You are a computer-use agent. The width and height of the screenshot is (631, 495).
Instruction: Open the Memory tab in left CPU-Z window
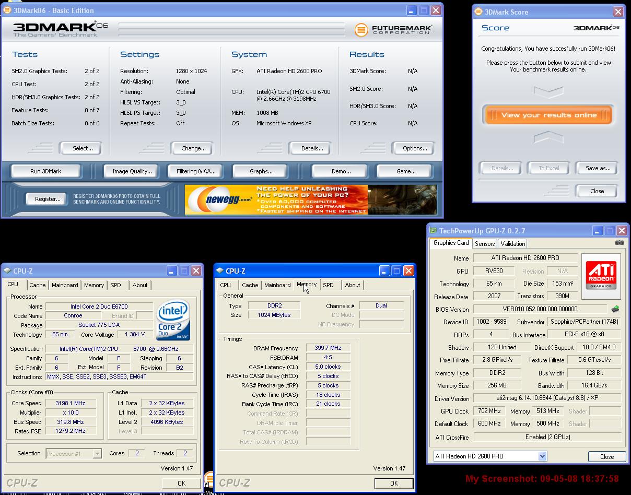(94, 285)
